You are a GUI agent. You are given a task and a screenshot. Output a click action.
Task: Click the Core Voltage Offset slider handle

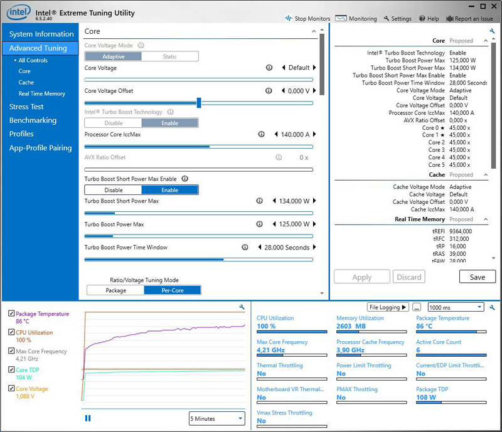pyautogui.click(x=199, y=103)
